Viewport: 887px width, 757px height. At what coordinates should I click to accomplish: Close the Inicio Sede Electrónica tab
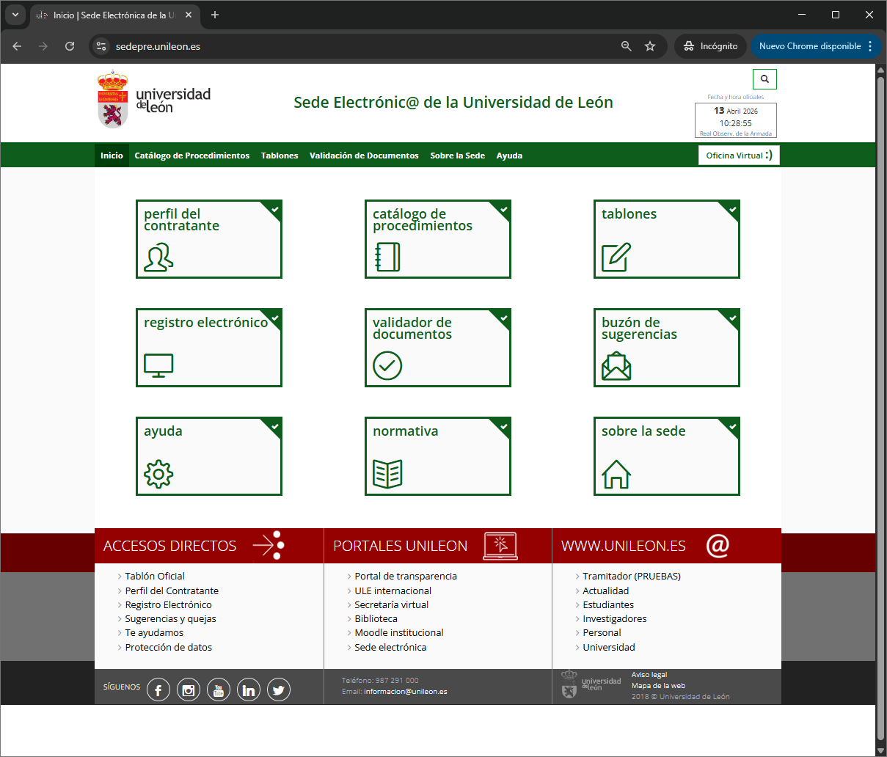tap(189, 15)
